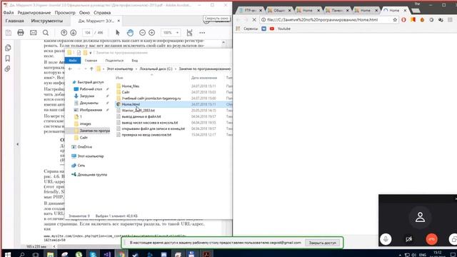
Task: Open the Окно menu in Acrobat
Action: point(84,13)
